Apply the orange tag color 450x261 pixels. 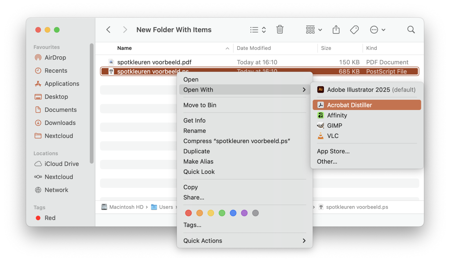[200, 213]
